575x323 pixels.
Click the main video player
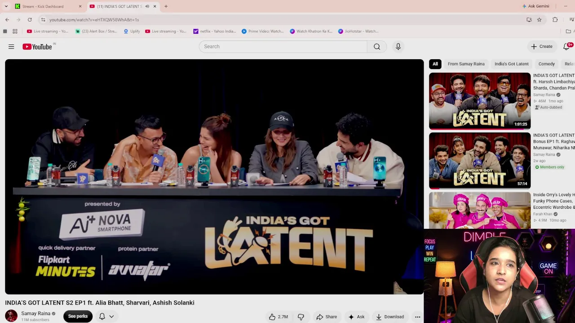(214, 177)
